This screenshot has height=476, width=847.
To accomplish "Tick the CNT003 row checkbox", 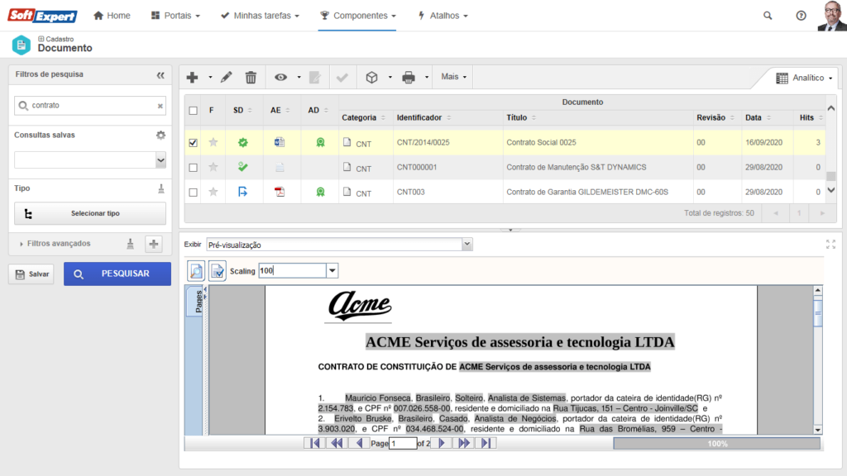I will (193, 193).
